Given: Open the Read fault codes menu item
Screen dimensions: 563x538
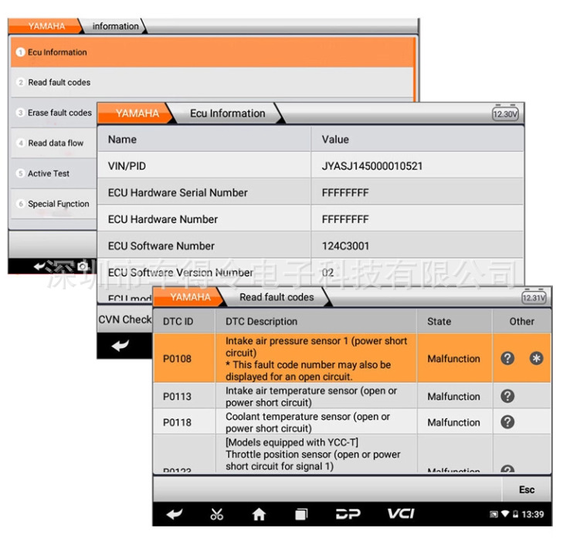Looking at the screenshot, I should 212,82.
